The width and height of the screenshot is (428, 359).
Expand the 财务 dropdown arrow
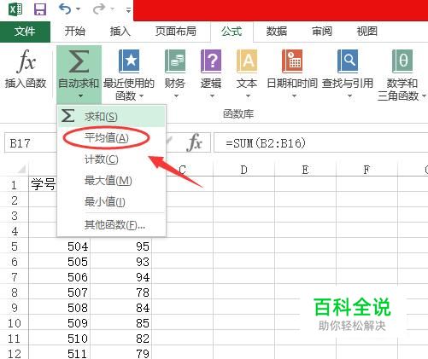coord(176,96)
